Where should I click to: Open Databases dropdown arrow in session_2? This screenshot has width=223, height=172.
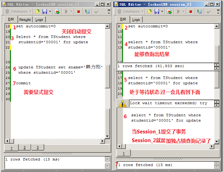coord(143,12)
